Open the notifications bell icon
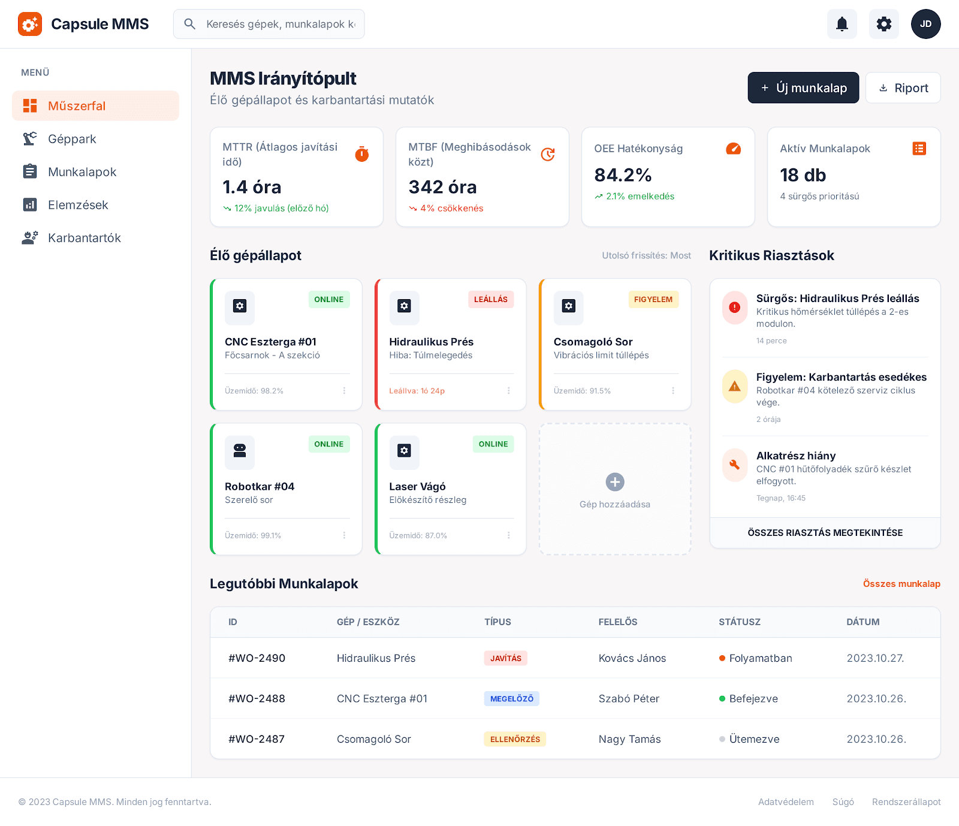Viewport: 959px width, 826px height. pyautogui.click(x=842, y=24)
